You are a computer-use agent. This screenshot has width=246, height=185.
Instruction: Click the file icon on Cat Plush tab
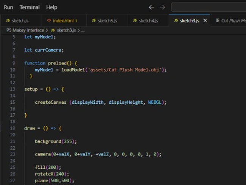pos(218,20)
